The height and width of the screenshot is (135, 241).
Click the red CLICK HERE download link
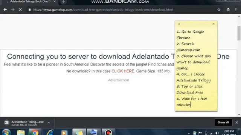pyautogui.click(x=123, y=71)
